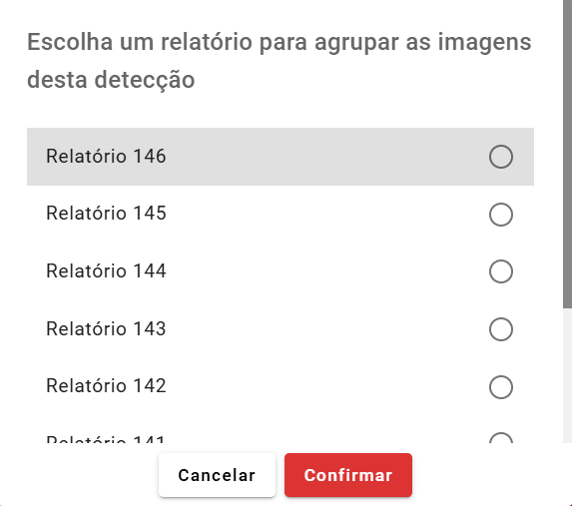
Task: Select the partially visible Relatório 141 radio
Action: pyautogui.click(x=501, y=438)
